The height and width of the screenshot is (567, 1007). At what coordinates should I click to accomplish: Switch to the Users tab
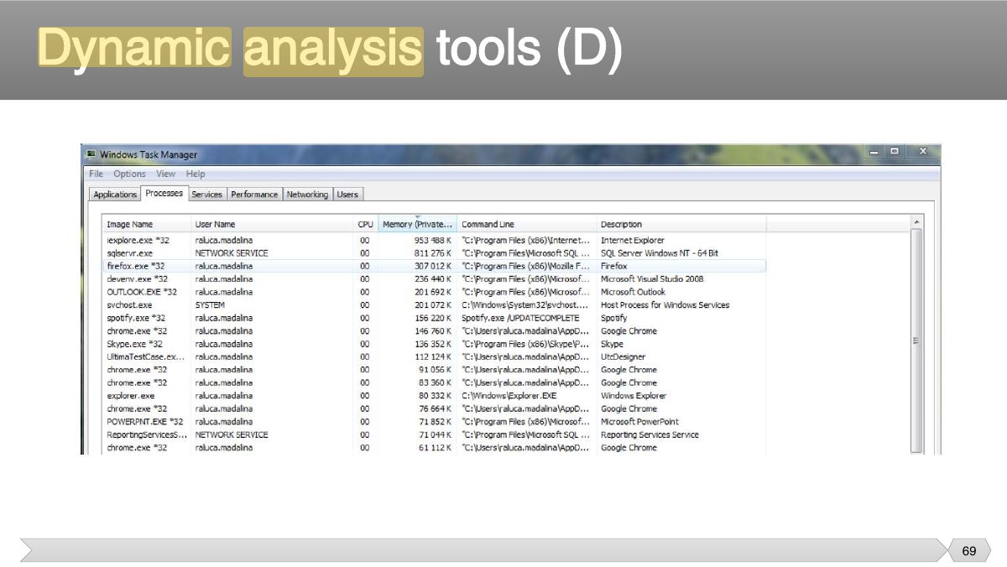click(x=347, y=195)
